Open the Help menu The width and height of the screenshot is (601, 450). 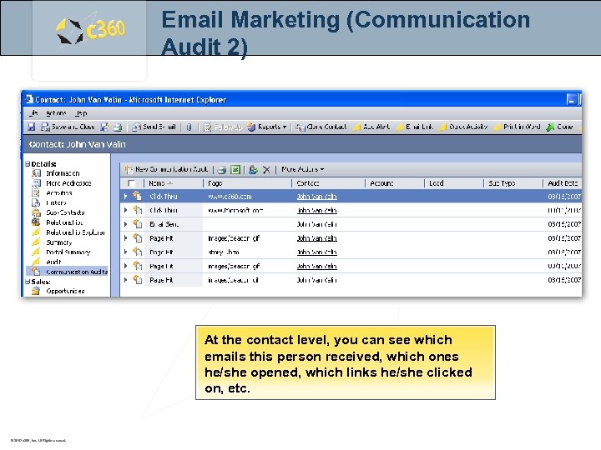(x=81, y=113)
